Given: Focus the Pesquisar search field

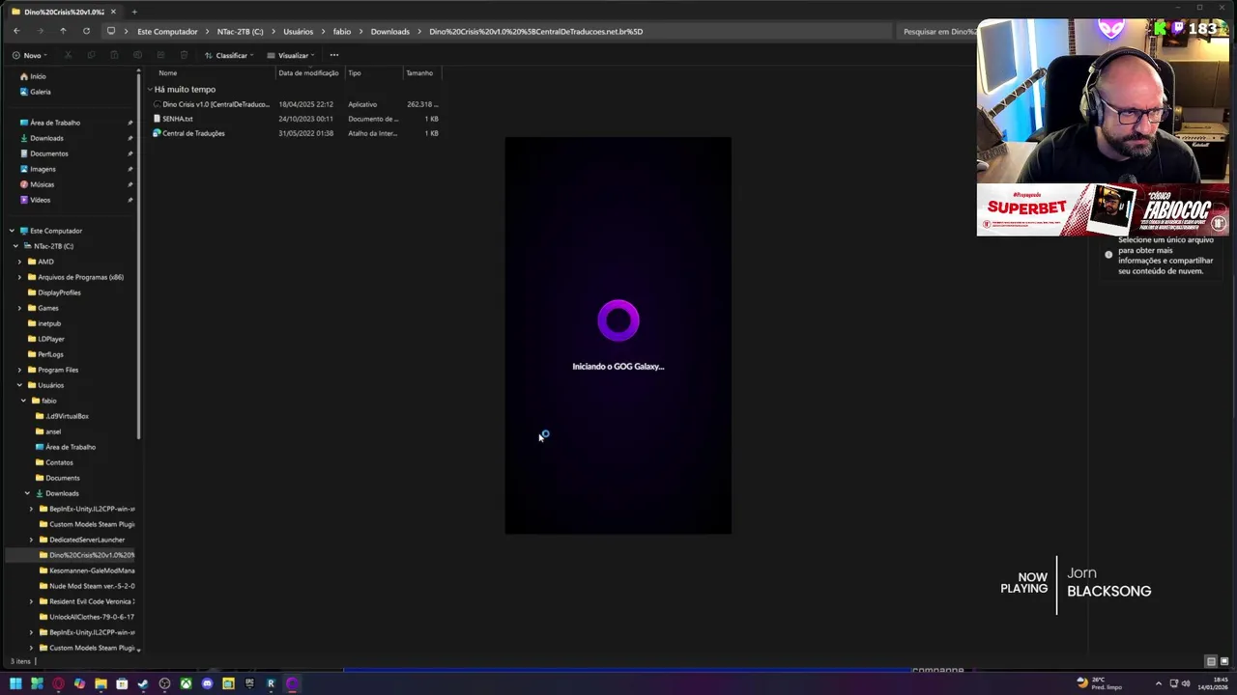Looking at the screenshot, I should coord(935,31).
